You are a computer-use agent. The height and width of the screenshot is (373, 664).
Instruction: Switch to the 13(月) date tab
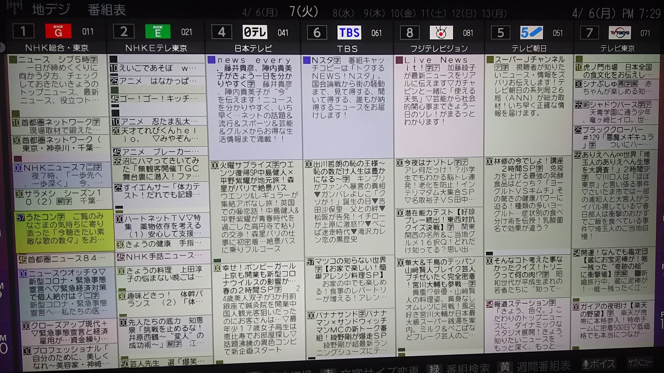click(x=494, y=13)
